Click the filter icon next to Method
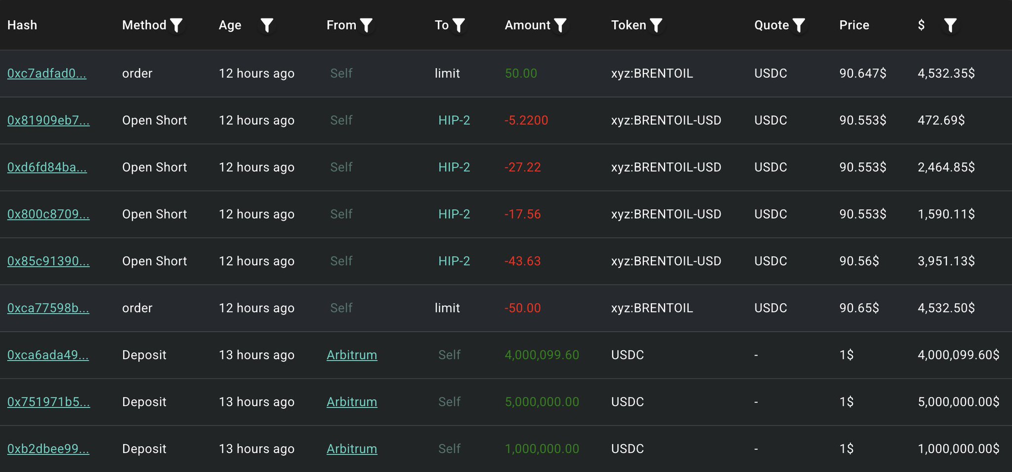Viewport: 1012px width, 472px height. pos(176,25)
